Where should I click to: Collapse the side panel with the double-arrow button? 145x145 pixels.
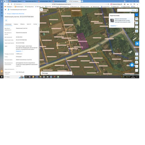click(x=41, y=10)
